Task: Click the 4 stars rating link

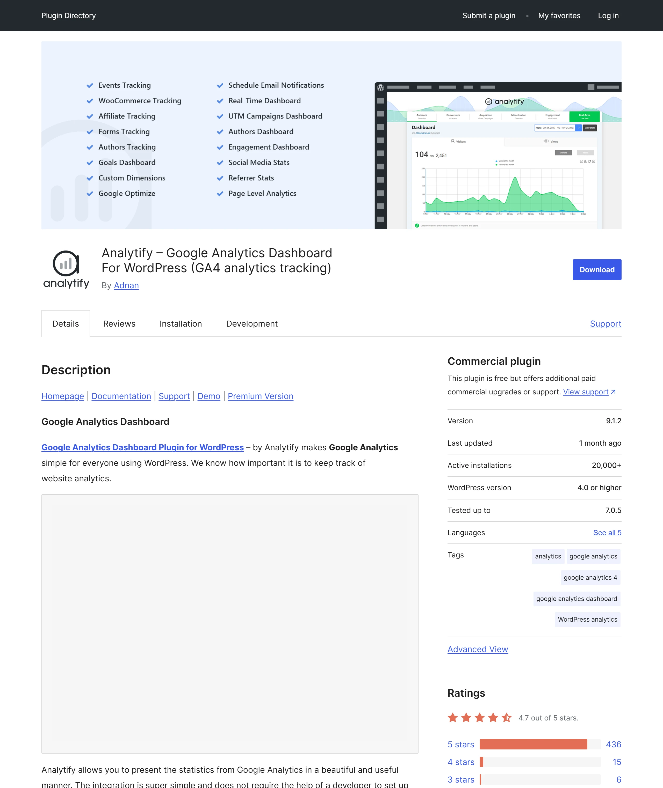Action: 461,762
